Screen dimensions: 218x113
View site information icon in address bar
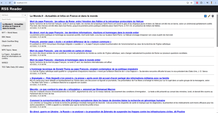[x=15, y=3]
